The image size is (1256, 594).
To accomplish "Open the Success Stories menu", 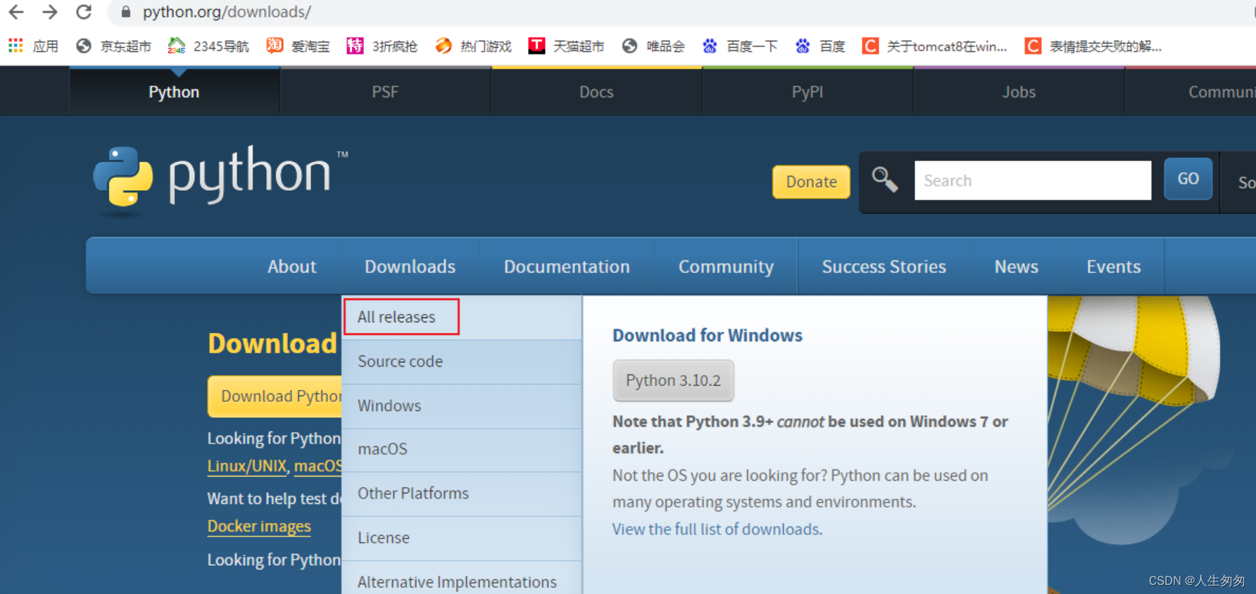I will coord(884,267).
